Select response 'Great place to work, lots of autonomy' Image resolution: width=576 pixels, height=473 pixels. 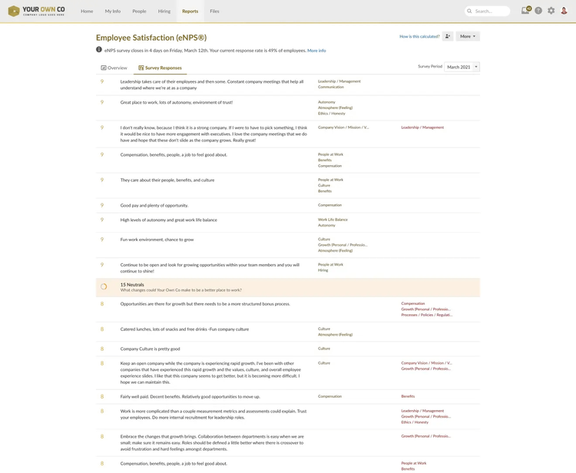point(288,108)
